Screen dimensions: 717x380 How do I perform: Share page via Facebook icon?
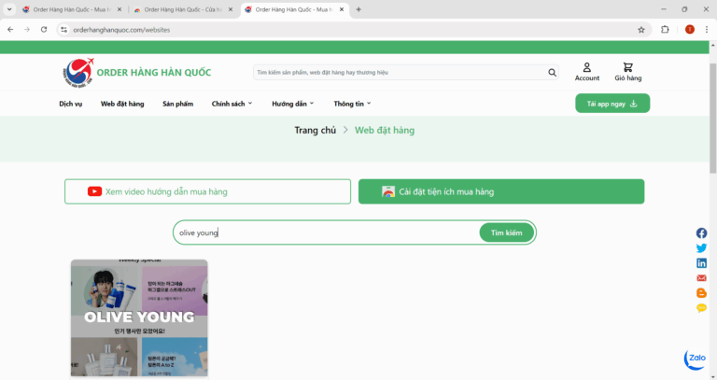coord(701,233)
